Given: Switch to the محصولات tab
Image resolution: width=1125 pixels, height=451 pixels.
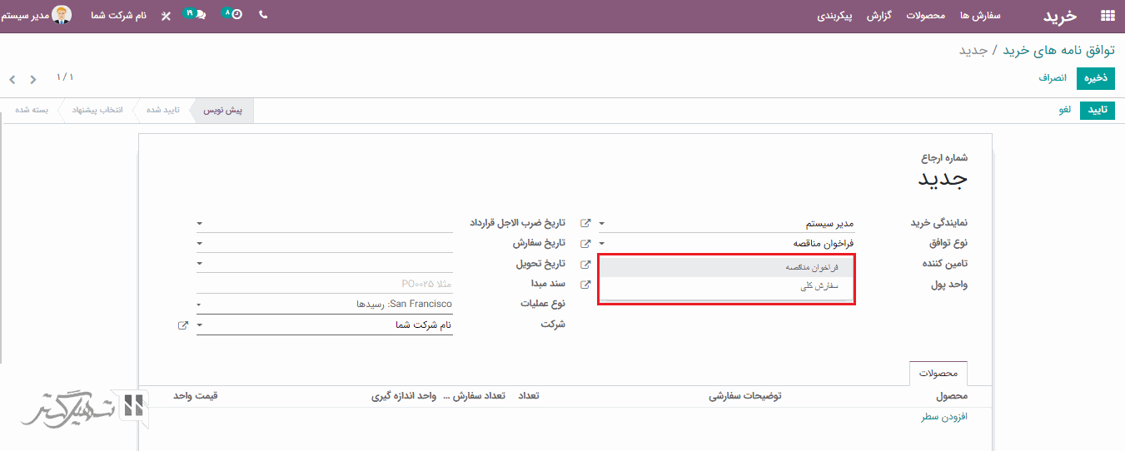Looking at the screenshot, I should tap(938, 374).
